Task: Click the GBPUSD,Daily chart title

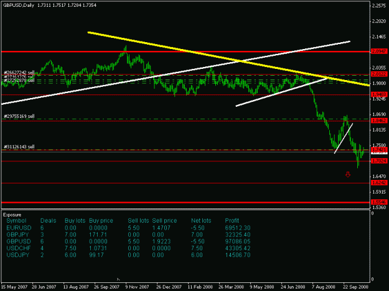Action: click(19, 5)
